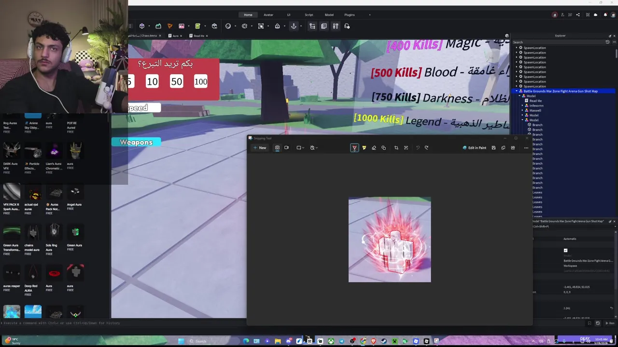The width and height of the screenshot is (618, 347).
Task: Open the Plugins ribbon tab
Action: pos(350,15)
